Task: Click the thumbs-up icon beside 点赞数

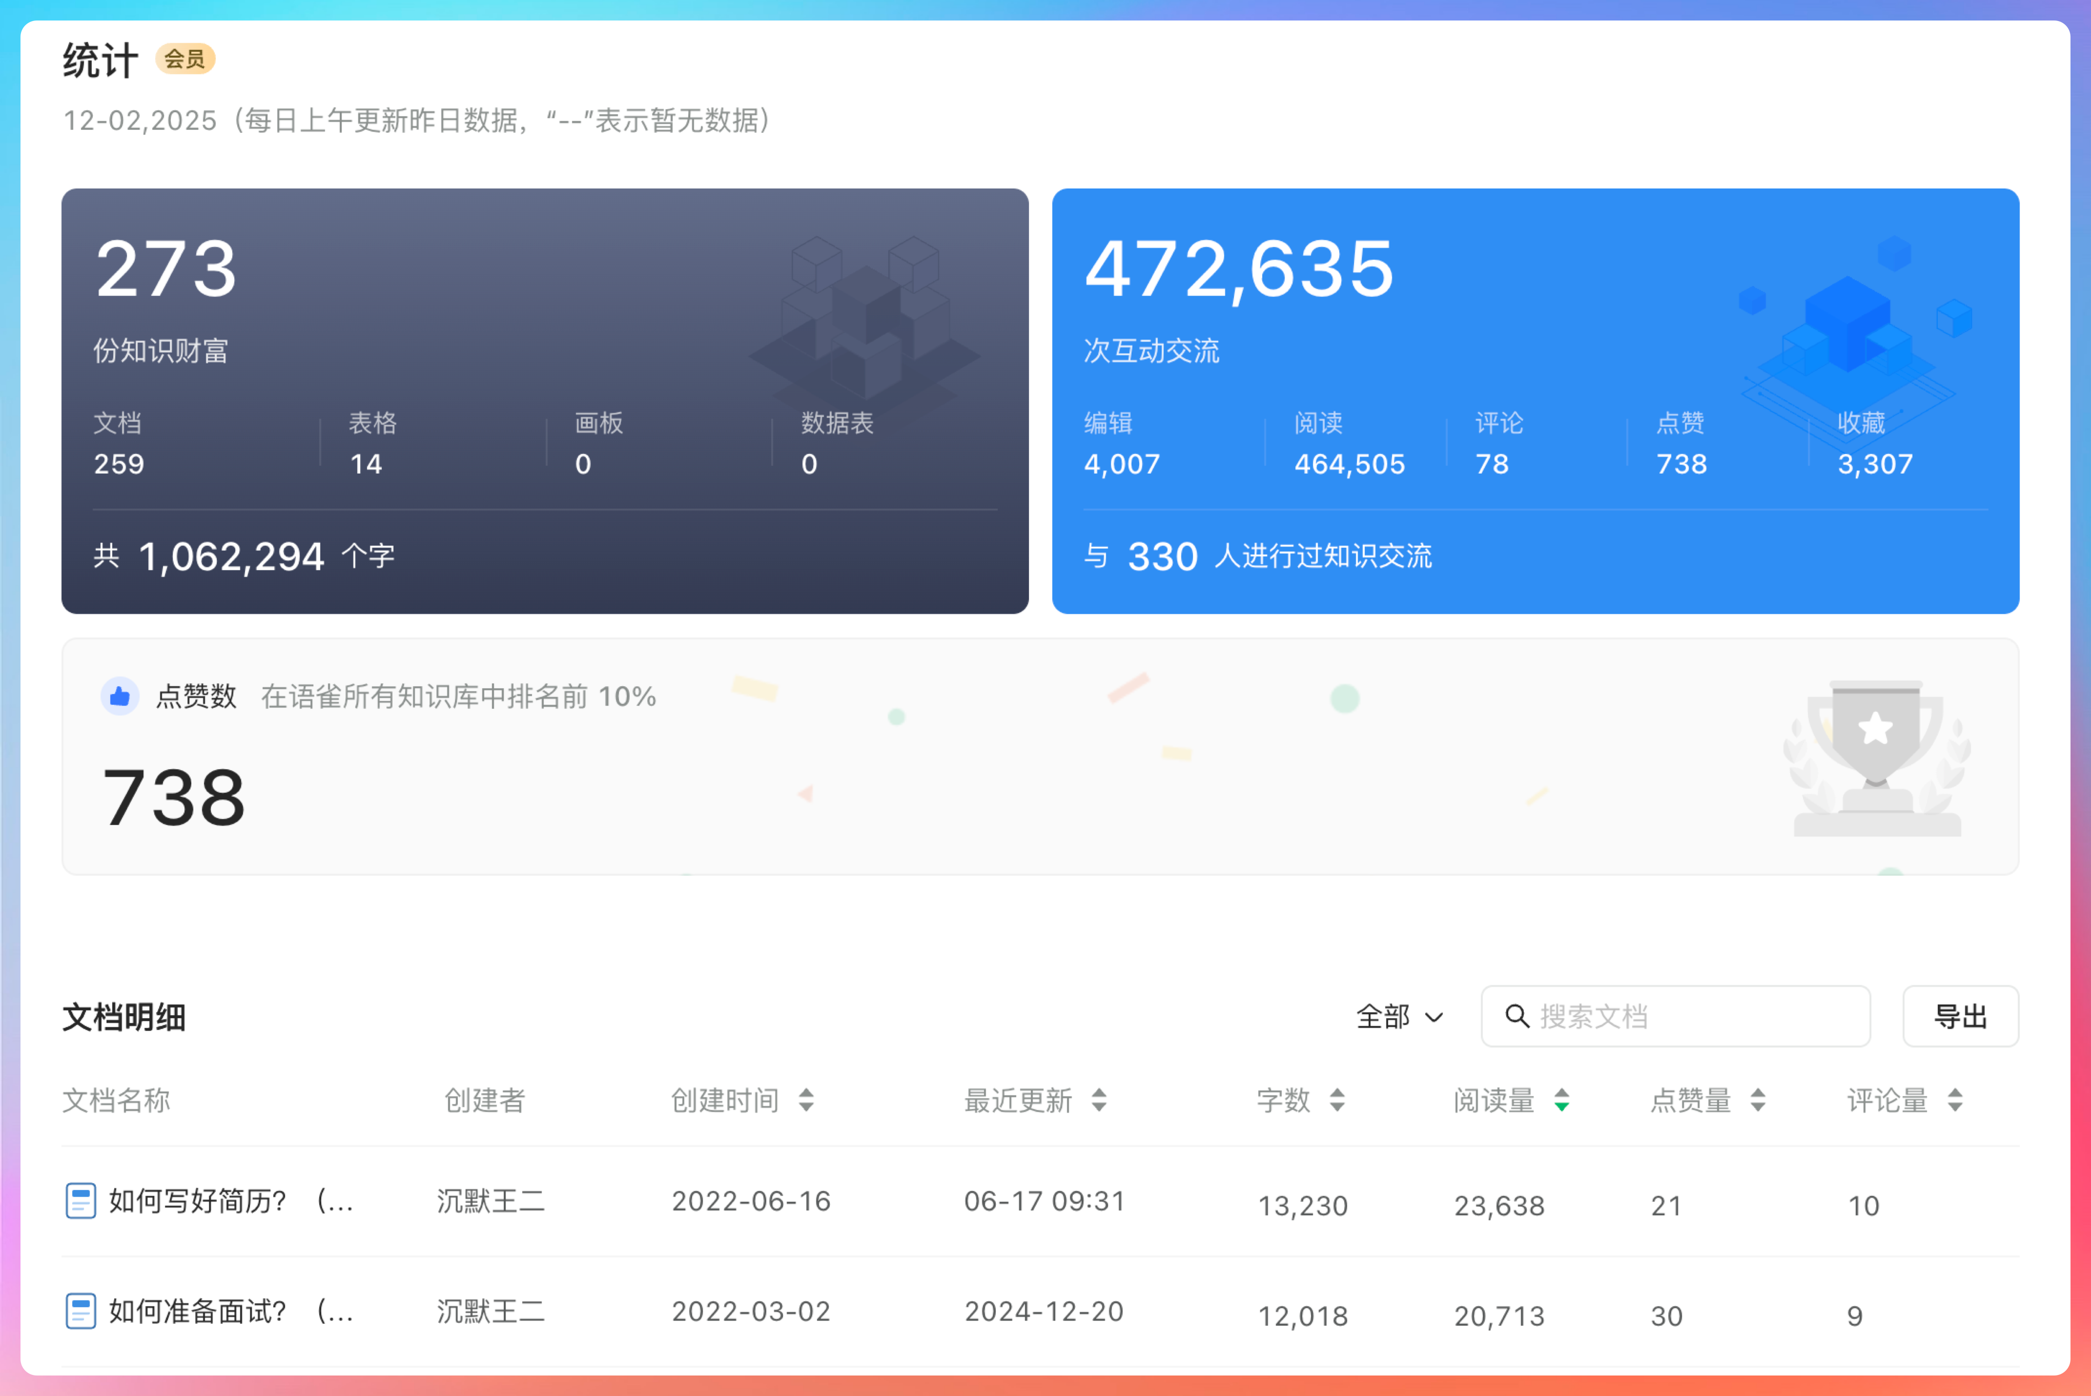Action: [x=121, y=696]
